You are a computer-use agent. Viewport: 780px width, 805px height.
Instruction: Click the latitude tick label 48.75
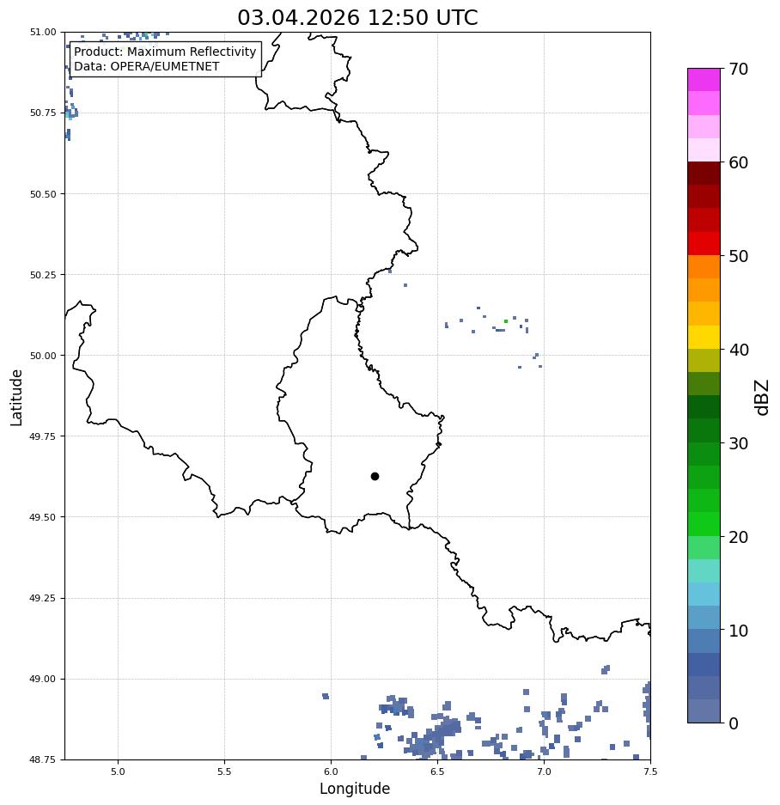(x=43, y=759)
